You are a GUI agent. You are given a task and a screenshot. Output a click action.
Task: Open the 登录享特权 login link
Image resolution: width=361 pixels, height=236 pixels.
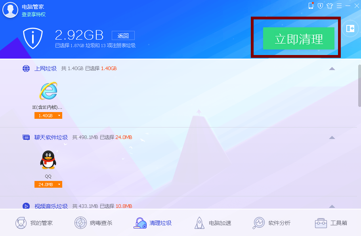click(x=34, y=15)
